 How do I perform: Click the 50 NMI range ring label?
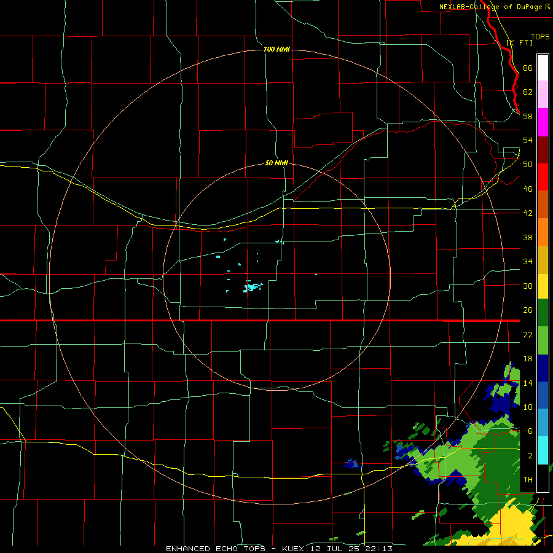277,163
